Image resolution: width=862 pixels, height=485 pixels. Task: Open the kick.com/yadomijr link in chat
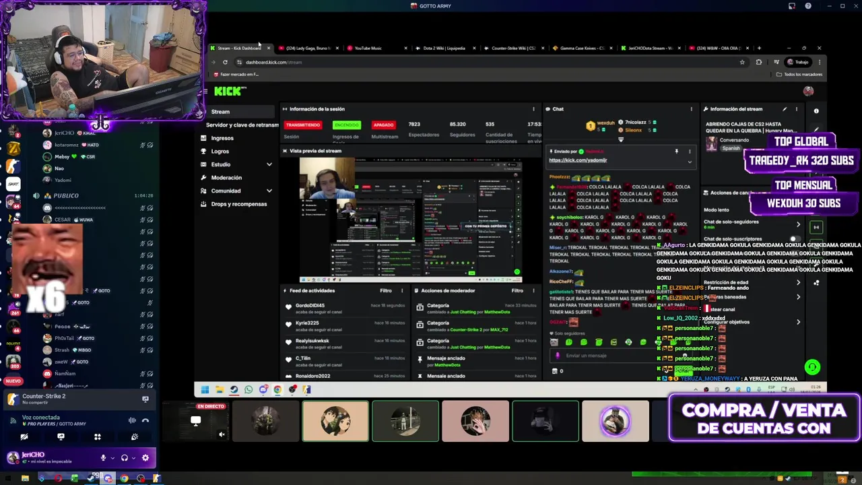coord(578,160)
